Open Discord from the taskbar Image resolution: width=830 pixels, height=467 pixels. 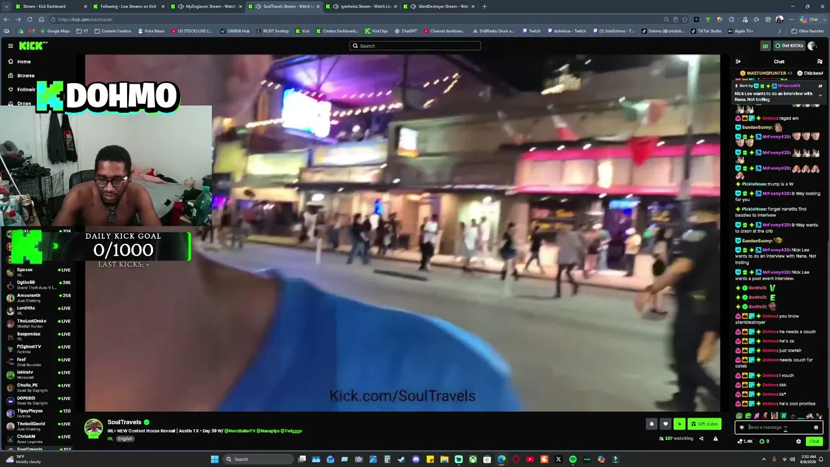pos(416,459)
